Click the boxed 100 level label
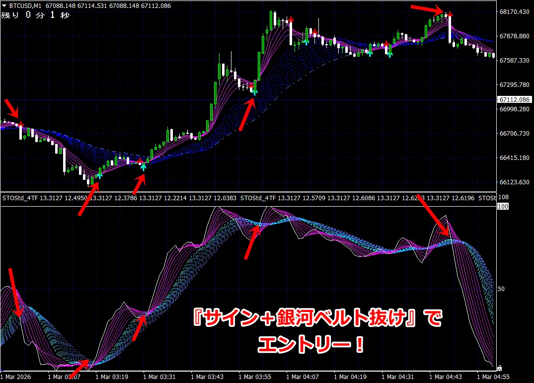534x383 pixels. pyautogui.click(x=503, y=206)
